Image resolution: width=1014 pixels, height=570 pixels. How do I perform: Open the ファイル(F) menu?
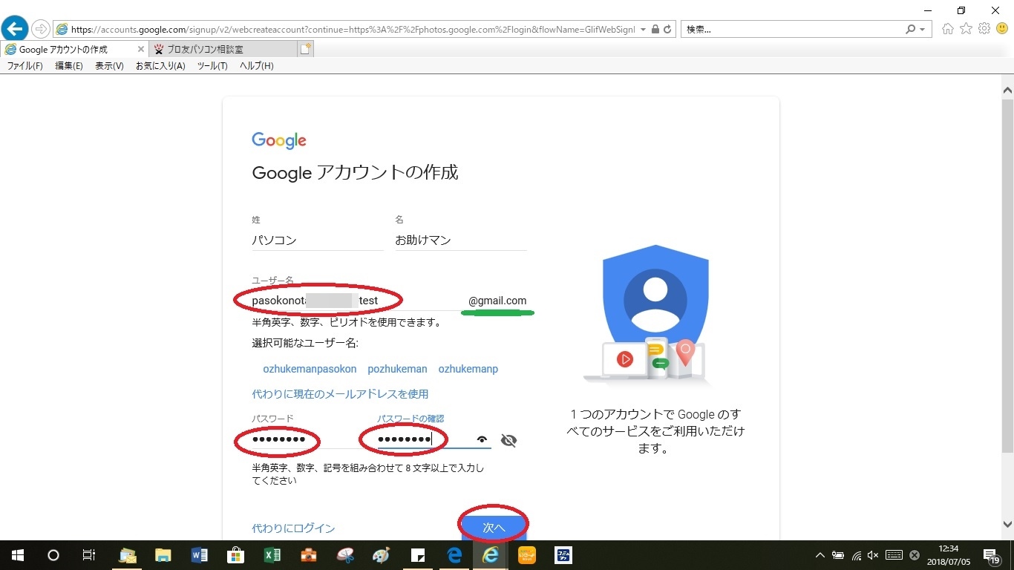tap(25, 66)
